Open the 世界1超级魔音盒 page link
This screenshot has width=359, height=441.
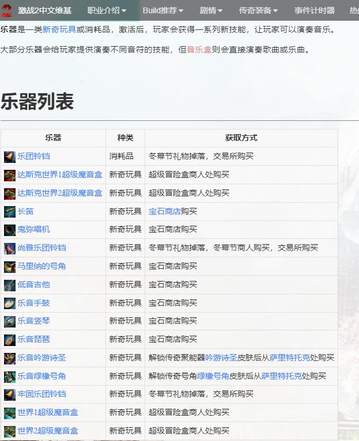point(48,413)
